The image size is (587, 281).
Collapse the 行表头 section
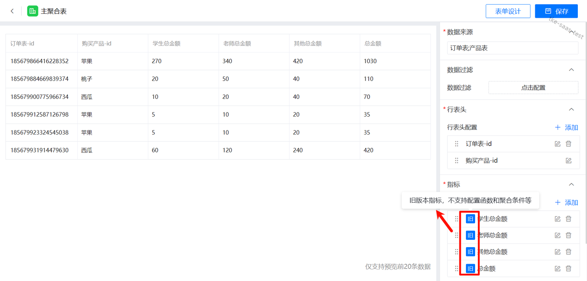pyautogui.click(x=571, y=109)
